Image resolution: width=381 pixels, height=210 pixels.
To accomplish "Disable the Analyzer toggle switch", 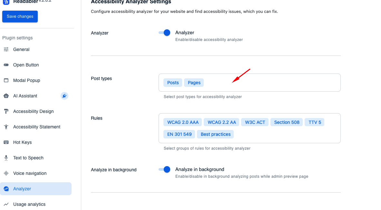I will 164,33.
